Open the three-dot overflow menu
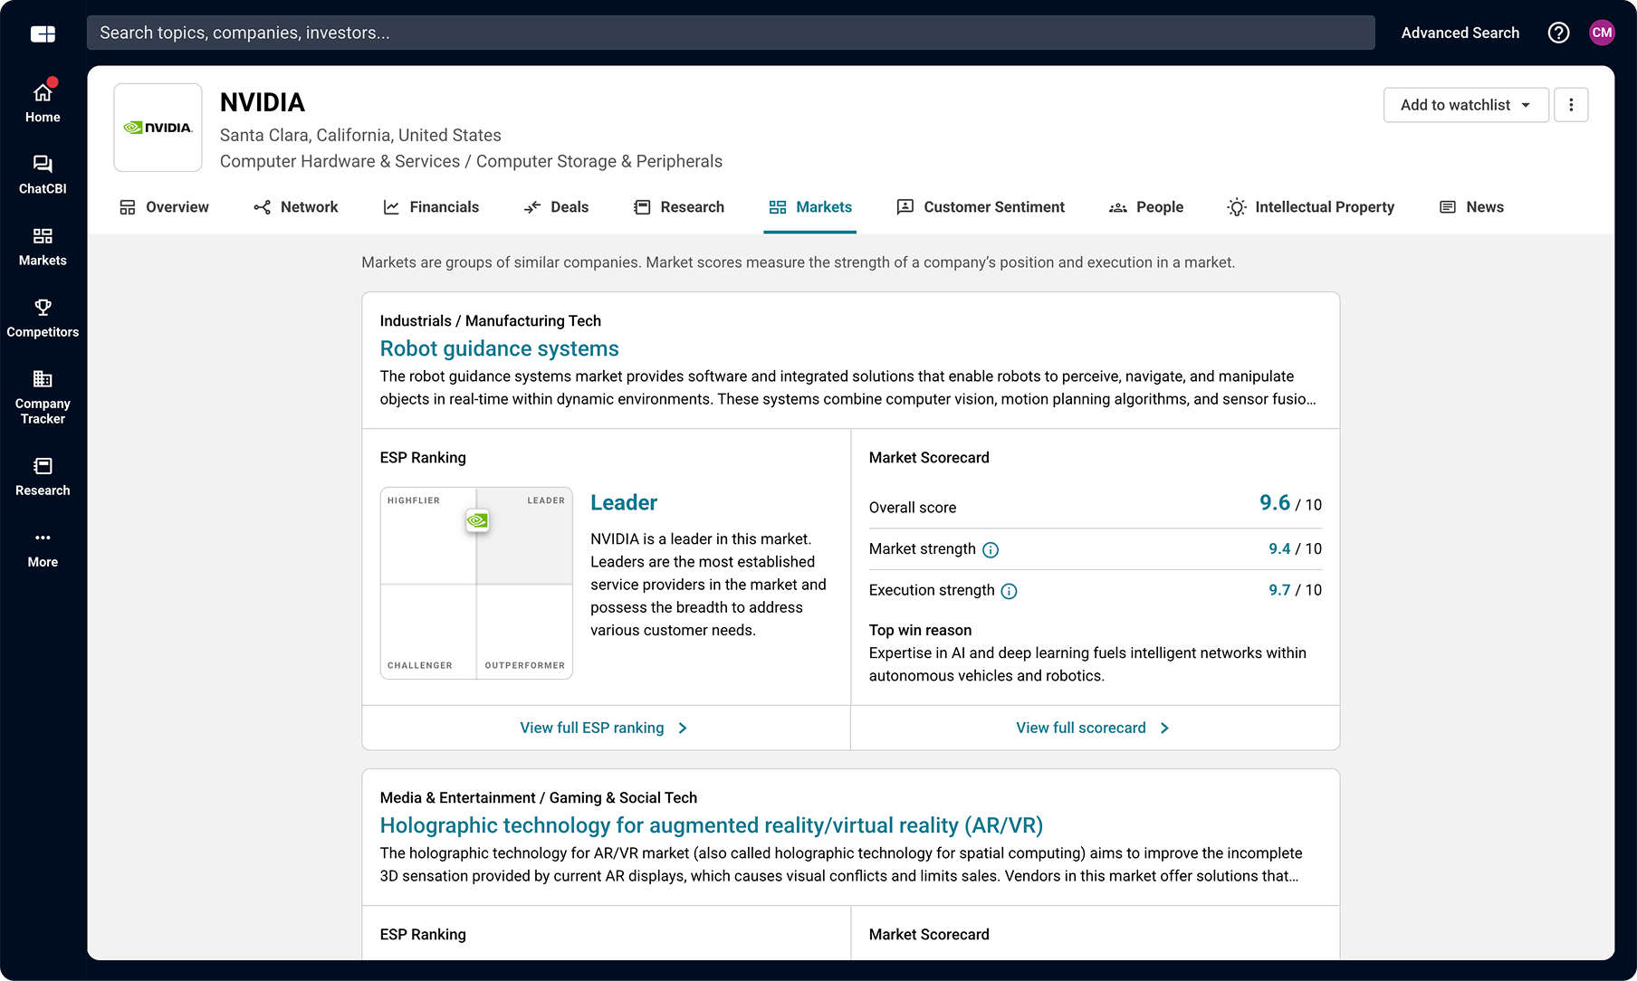Viewport: 1637px width, 981px height. (x=1571, y=104)
